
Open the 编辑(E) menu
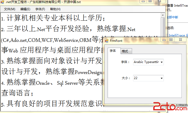(25, 9)
